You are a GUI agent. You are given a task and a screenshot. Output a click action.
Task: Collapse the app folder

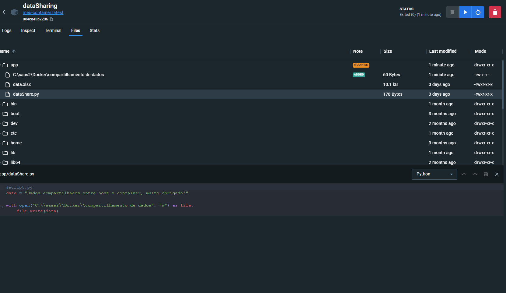click(1, 65)
